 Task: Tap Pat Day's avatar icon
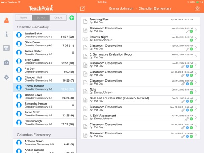click(x=19, y=70)
